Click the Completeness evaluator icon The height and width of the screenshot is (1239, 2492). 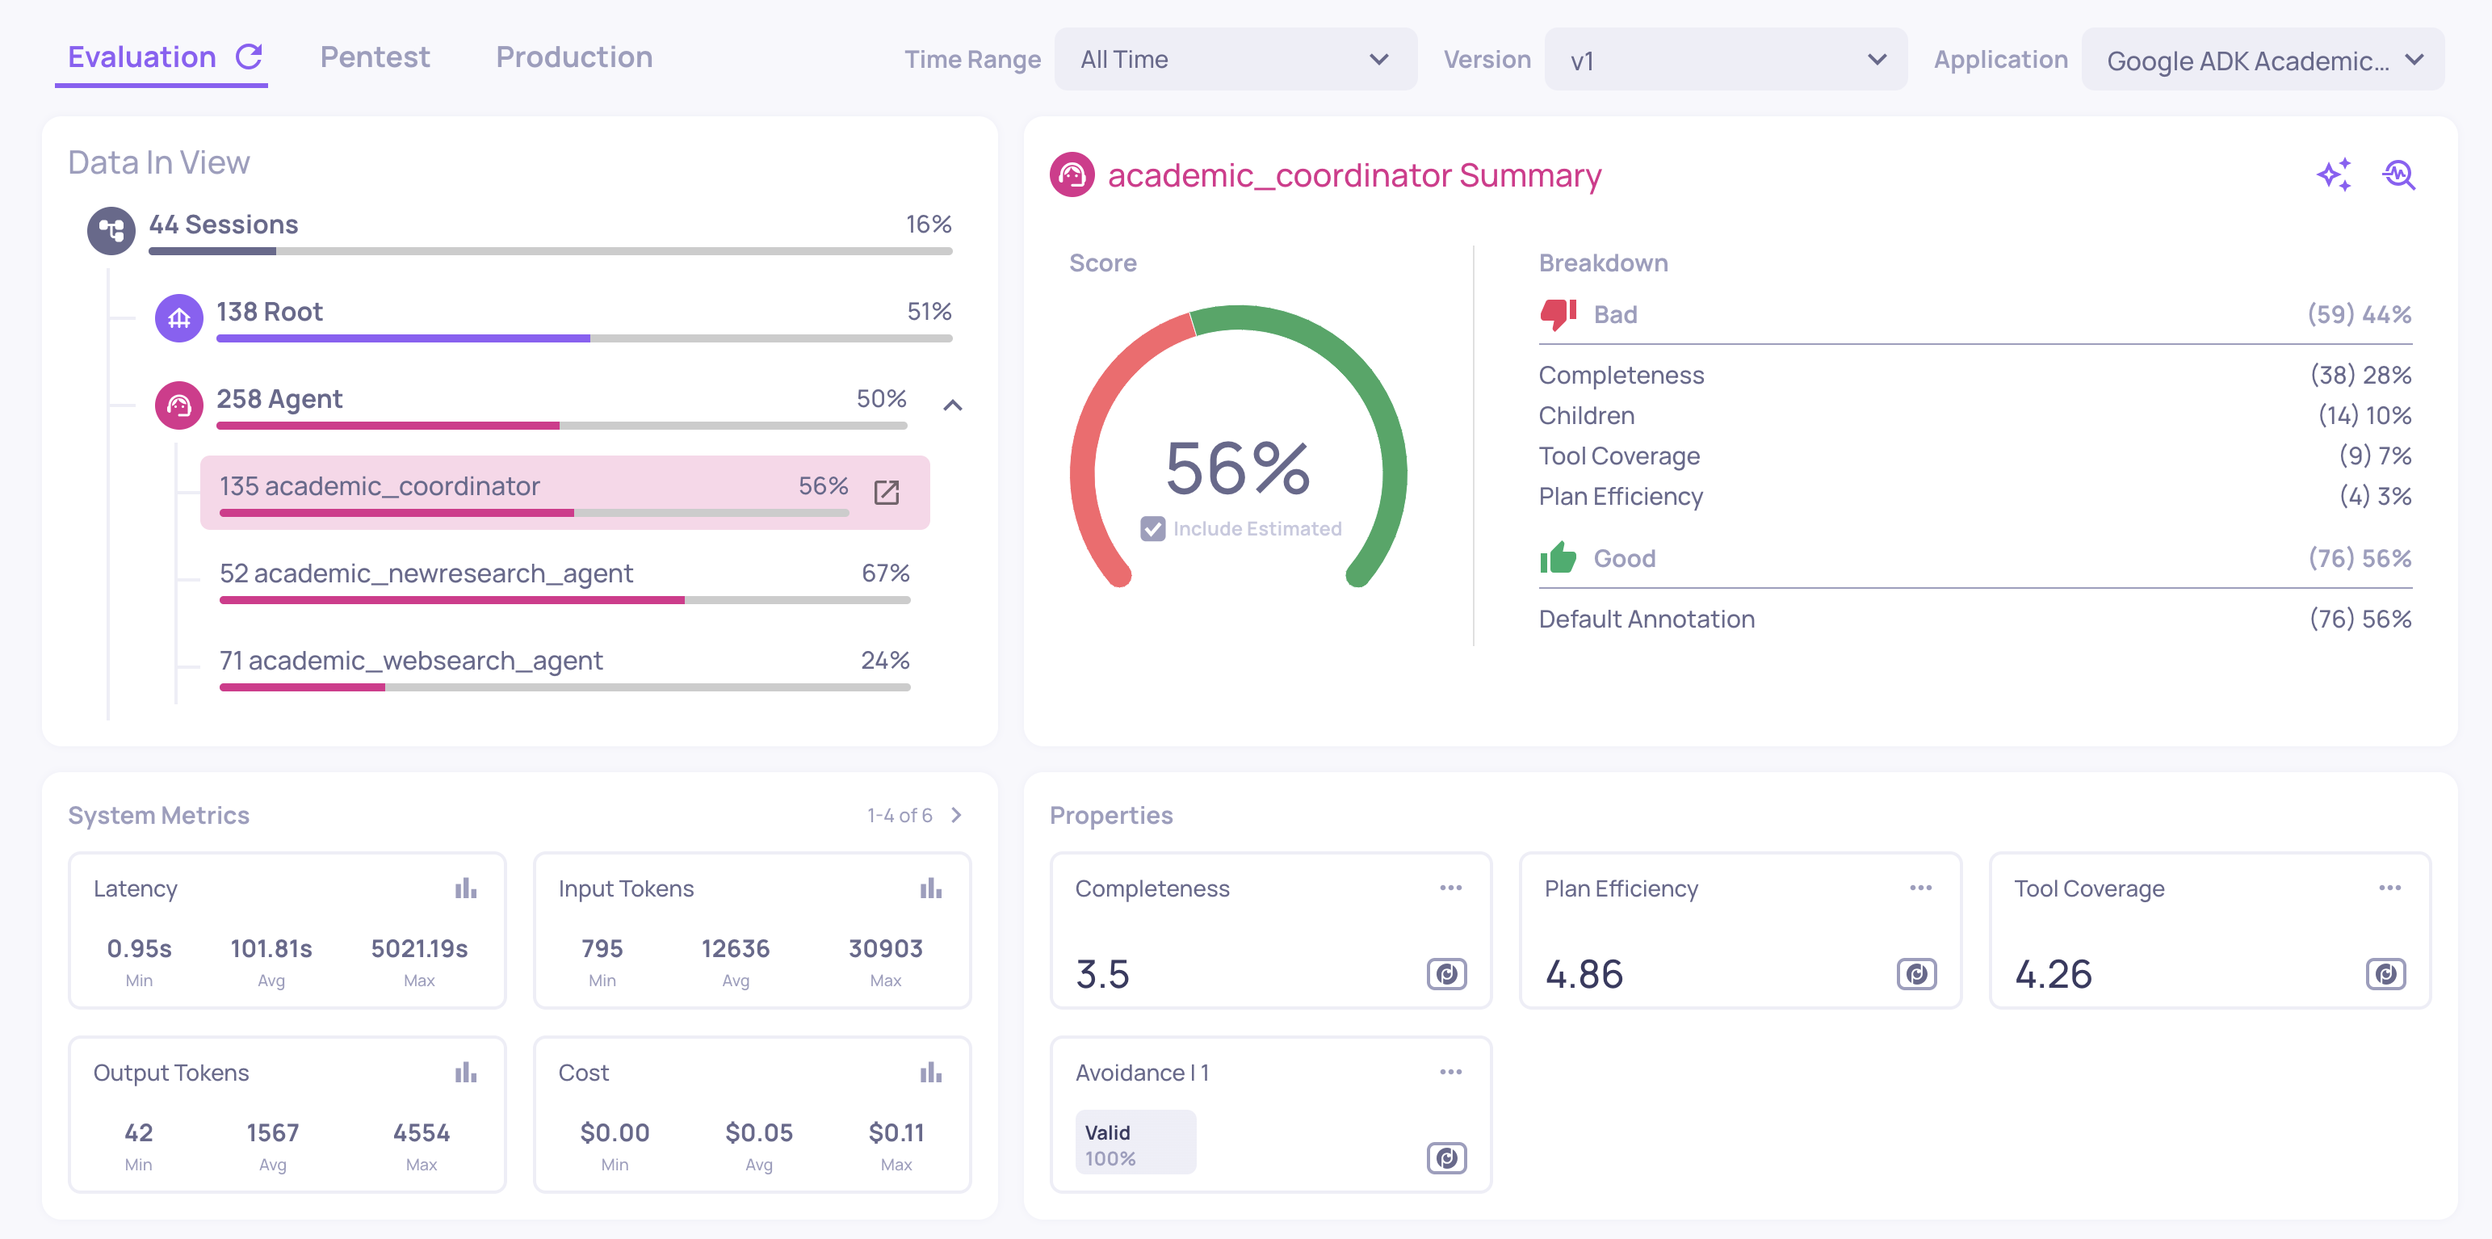click(1446, 974)
